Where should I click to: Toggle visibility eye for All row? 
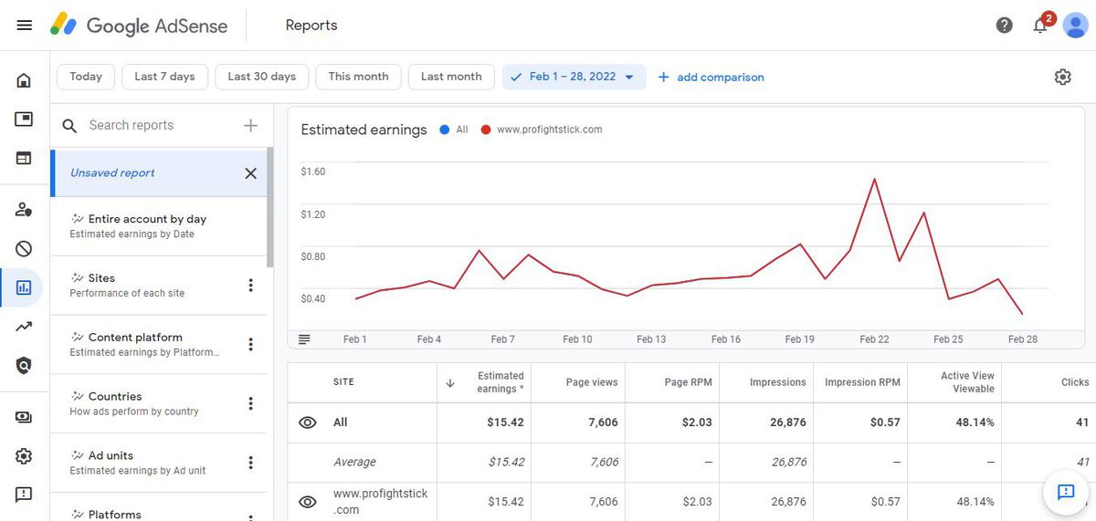308,422
